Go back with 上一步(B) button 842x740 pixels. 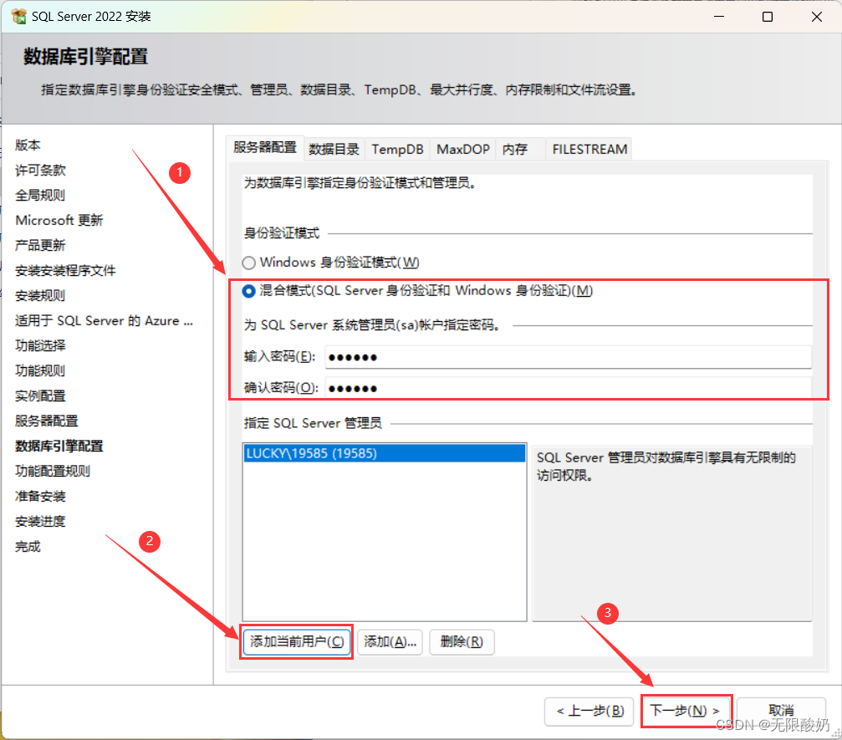589,711
